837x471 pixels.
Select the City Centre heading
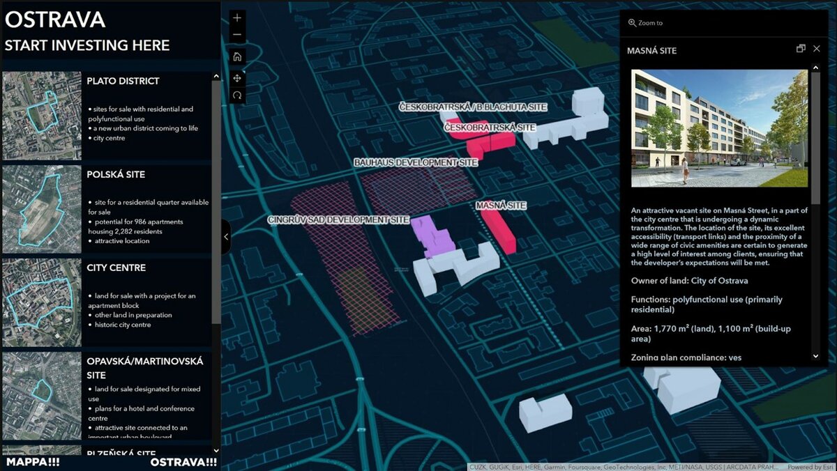tap(116, 268)
